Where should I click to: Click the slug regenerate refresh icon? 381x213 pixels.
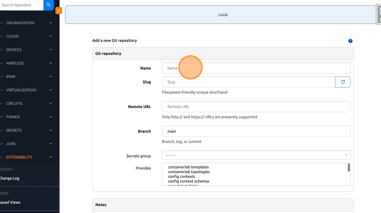coord(343,82)
